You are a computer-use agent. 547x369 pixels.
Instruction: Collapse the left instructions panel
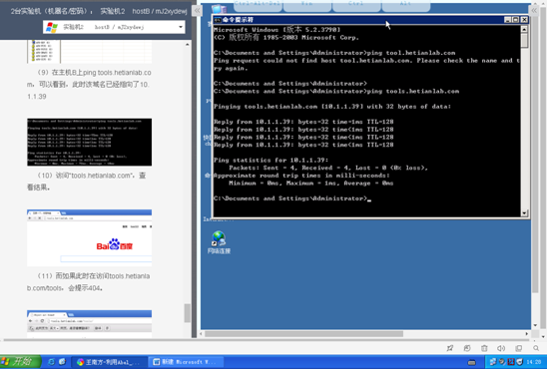197,10
